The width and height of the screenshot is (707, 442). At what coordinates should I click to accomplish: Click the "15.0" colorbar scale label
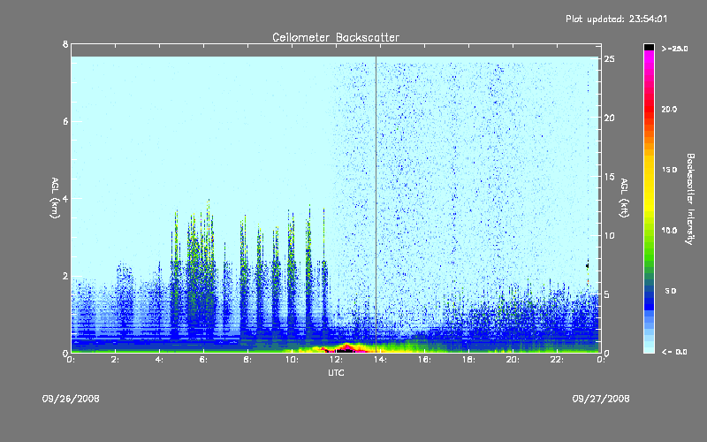(x=669, y=170)
